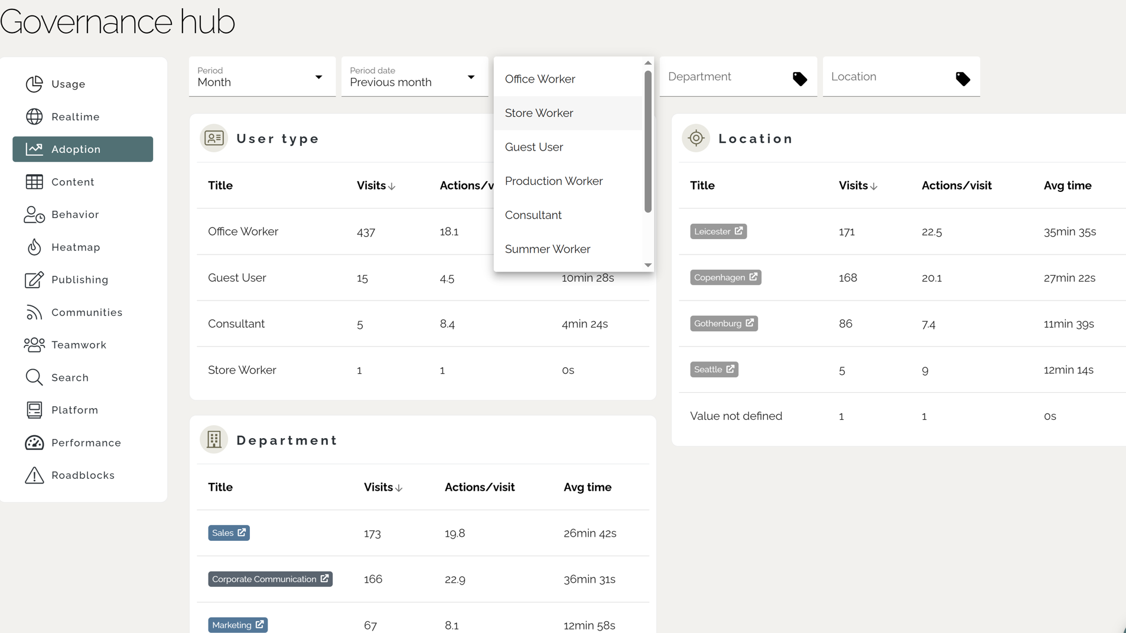Open external link icon on Seattle tag
Screen dimensions: 1126x633
[x=730, y=369]
